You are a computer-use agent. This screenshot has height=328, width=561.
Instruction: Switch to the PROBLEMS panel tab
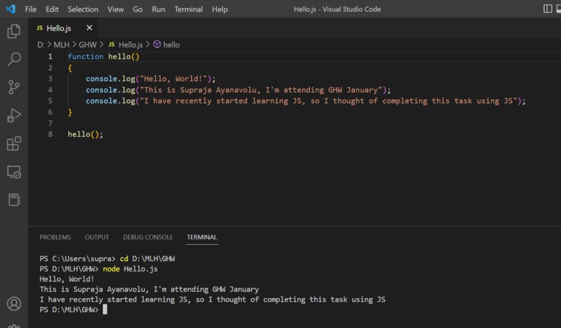(x=55, y=237)
